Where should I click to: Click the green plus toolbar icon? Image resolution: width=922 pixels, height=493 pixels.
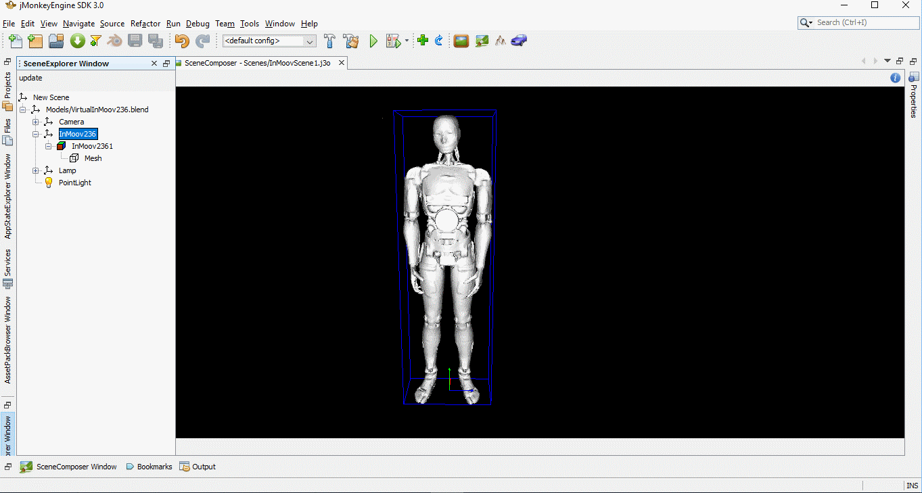click(x=423, y=41)
